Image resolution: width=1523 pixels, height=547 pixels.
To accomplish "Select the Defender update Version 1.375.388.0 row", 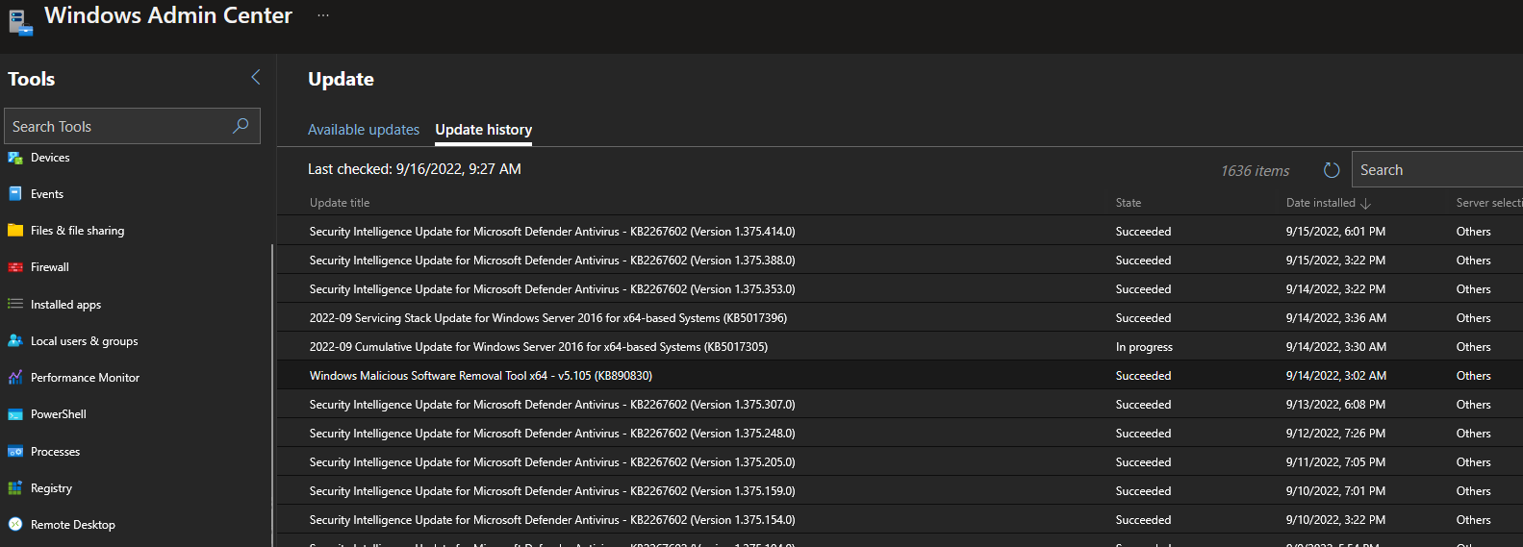I will (x=900, y=261).
